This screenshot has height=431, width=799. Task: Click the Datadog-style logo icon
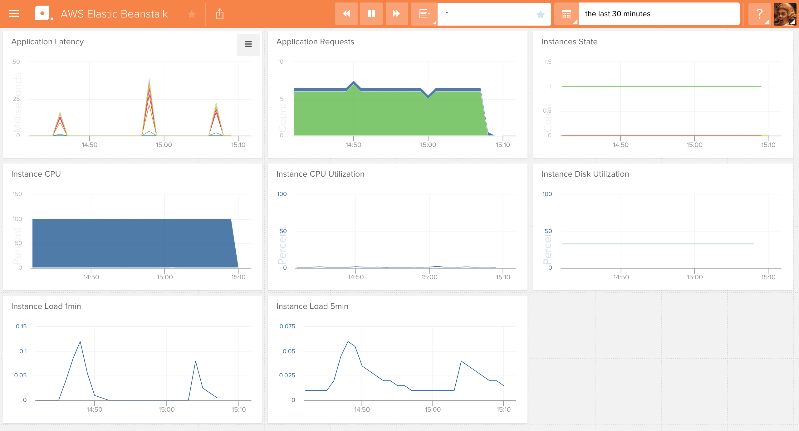click(x=44, y=14)
